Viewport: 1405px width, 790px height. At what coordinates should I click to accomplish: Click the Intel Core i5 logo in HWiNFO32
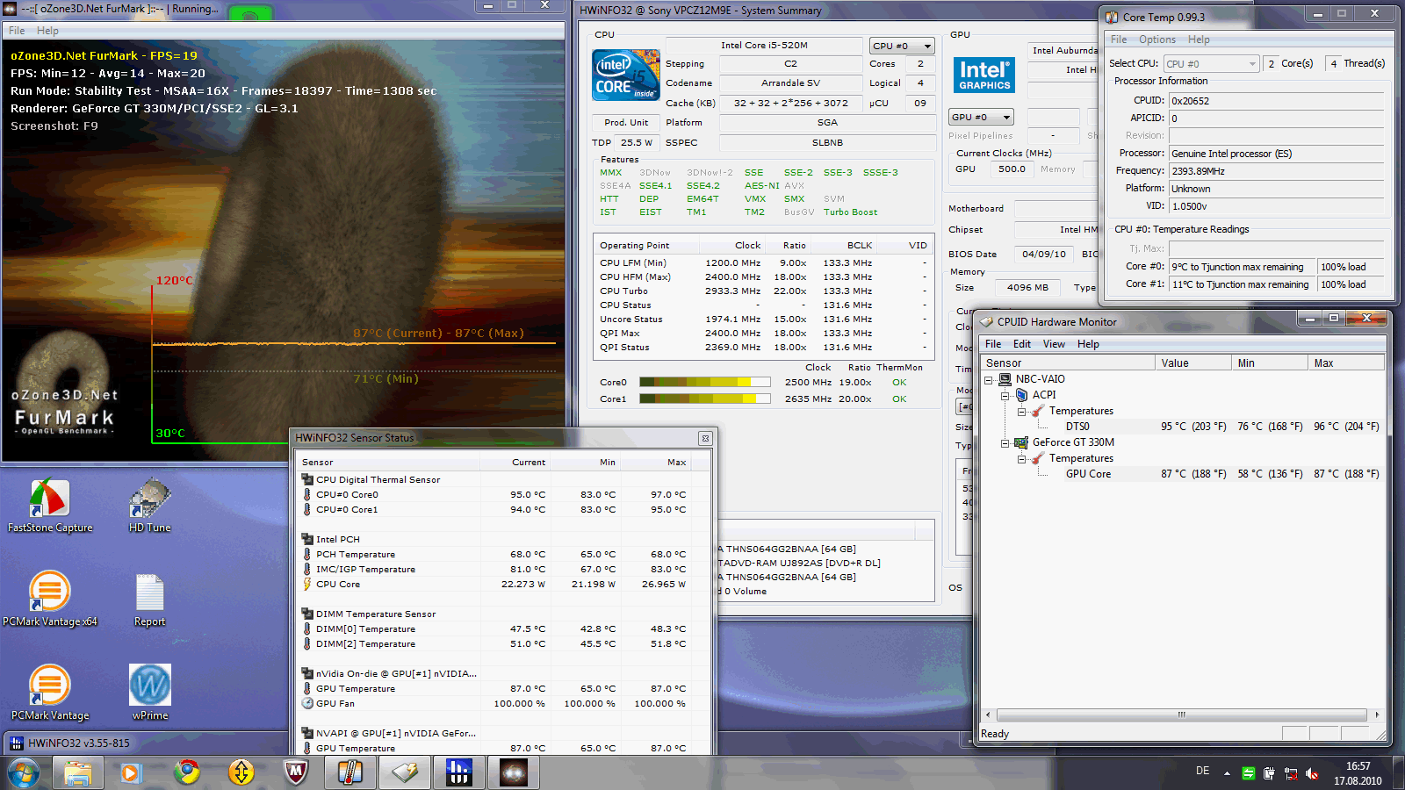pos(626,75)
